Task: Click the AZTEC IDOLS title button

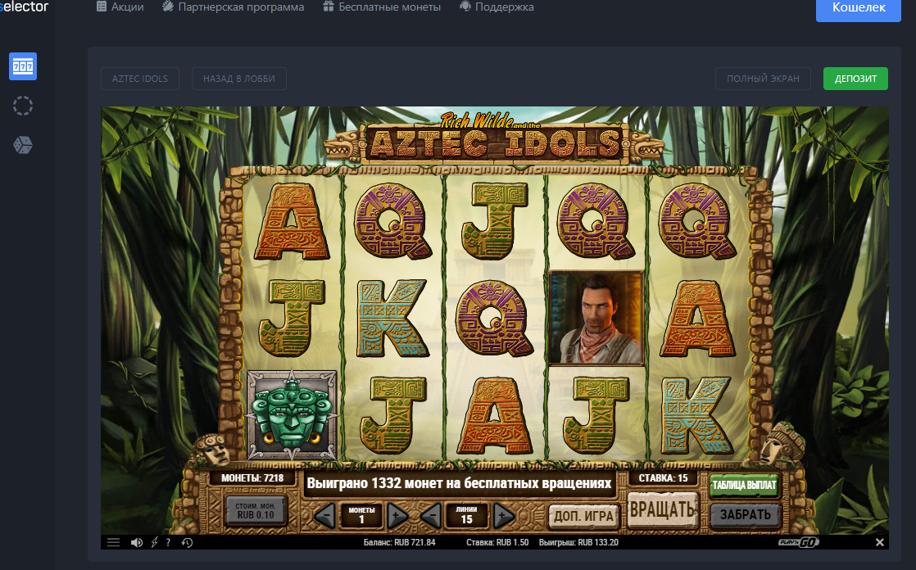Action: coord(139,79)
